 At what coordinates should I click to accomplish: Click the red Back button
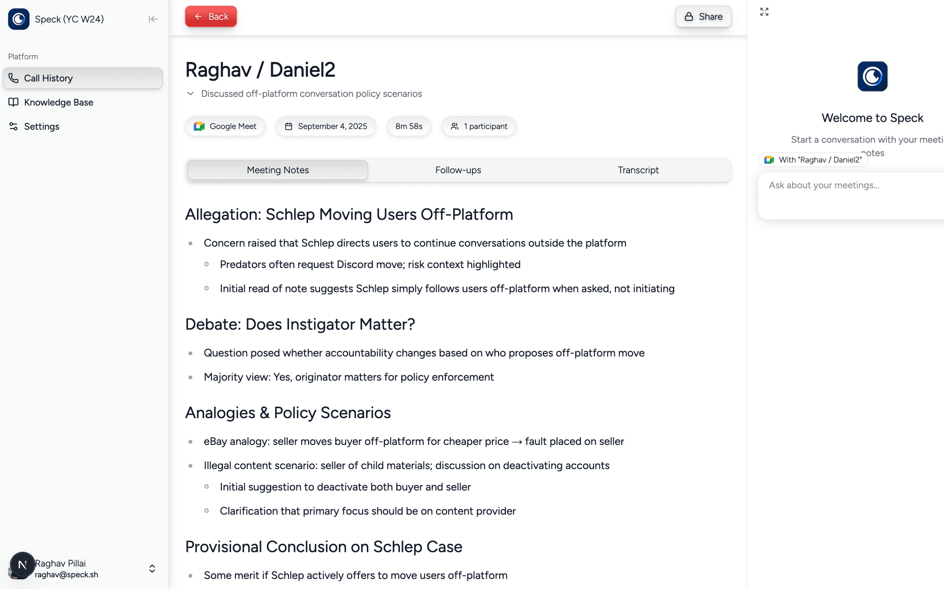[x=211, y=17]
